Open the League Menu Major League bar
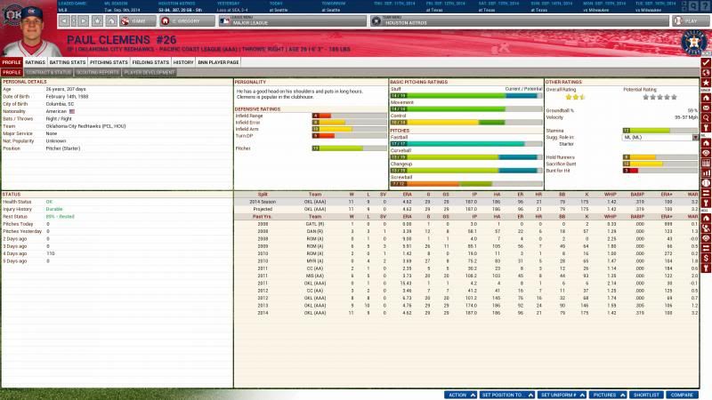Viewport: 712px width, 400px height. (292, 20)
